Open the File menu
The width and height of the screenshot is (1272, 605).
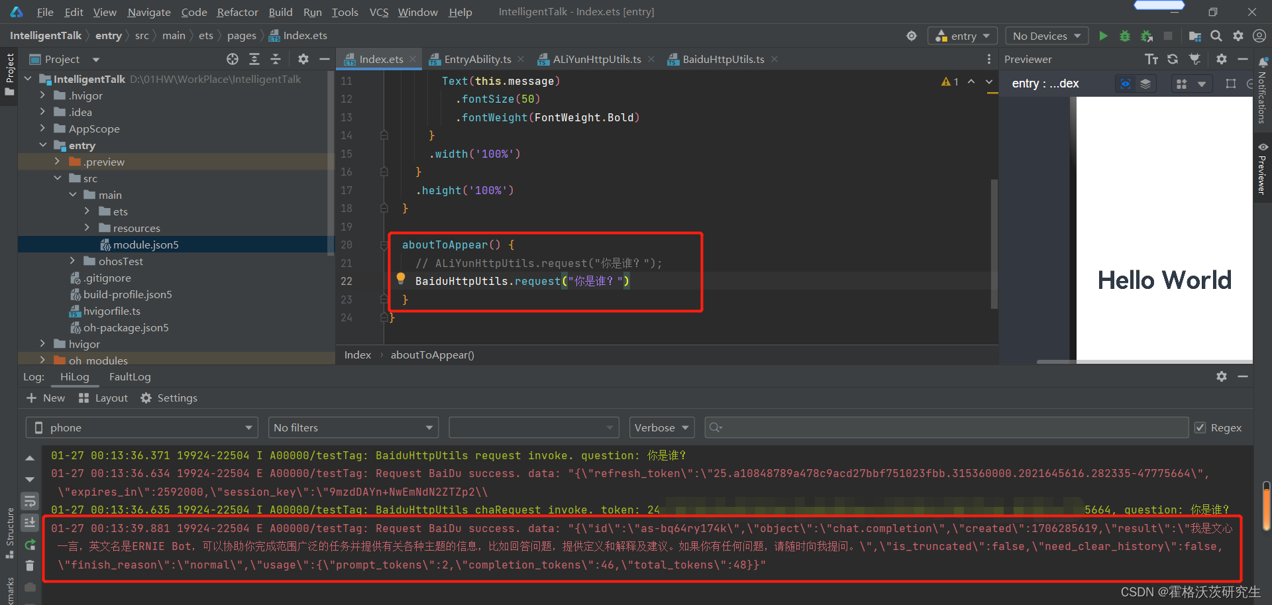45,12
